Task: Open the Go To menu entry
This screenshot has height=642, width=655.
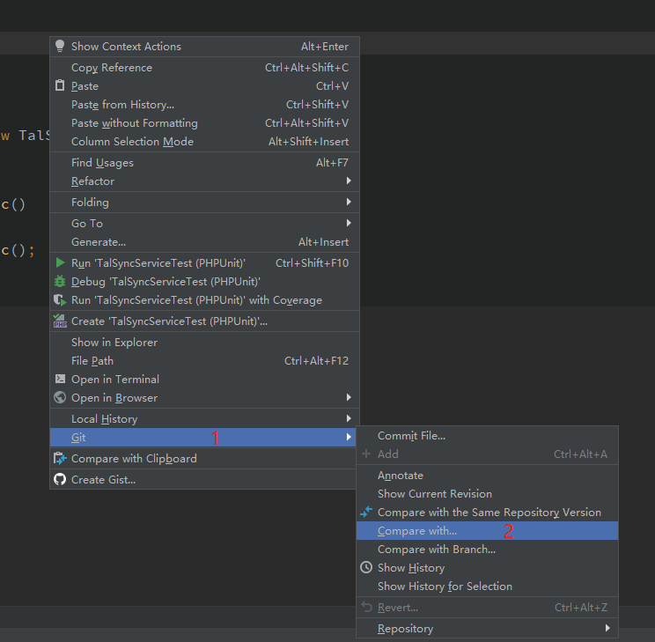Action: (204, 223)
